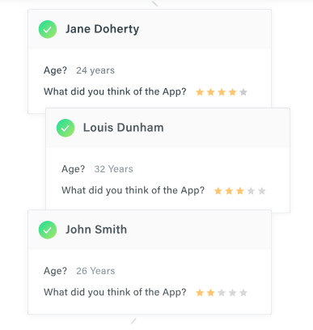Open the Louis Dunham name heading
Screen dimensions: 313x330
124,128
